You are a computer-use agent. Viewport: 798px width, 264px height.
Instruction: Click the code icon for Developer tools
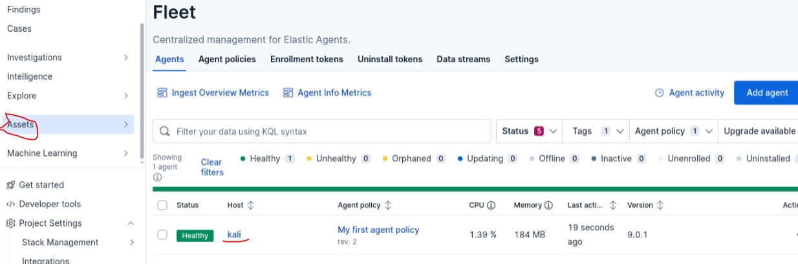[x=10, y=204]
